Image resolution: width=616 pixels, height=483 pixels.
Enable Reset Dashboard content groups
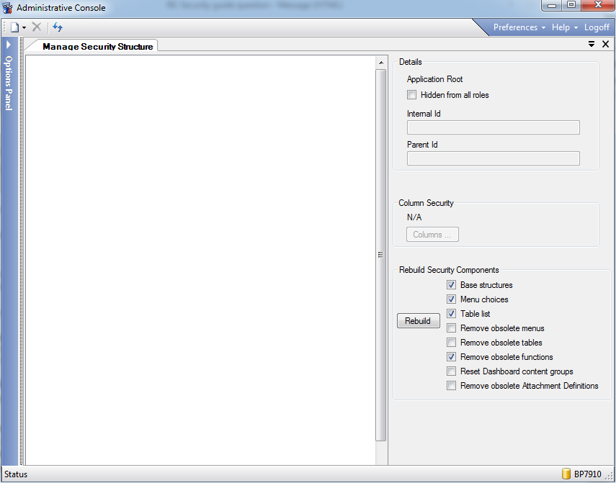click(x=451, y=371)
